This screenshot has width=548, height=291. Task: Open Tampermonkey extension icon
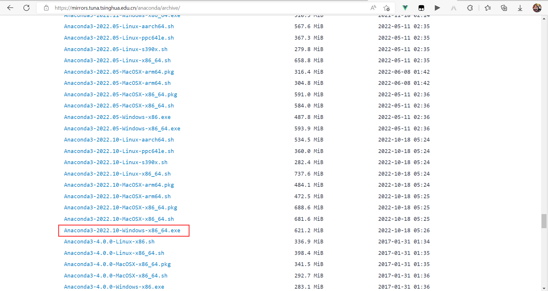[x=421, y=8]
